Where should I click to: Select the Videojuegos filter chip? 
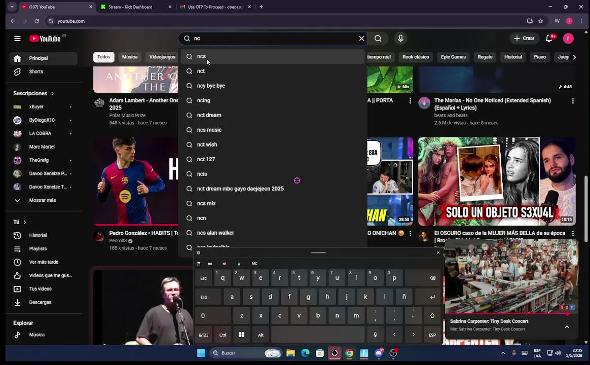coord(162,57)
